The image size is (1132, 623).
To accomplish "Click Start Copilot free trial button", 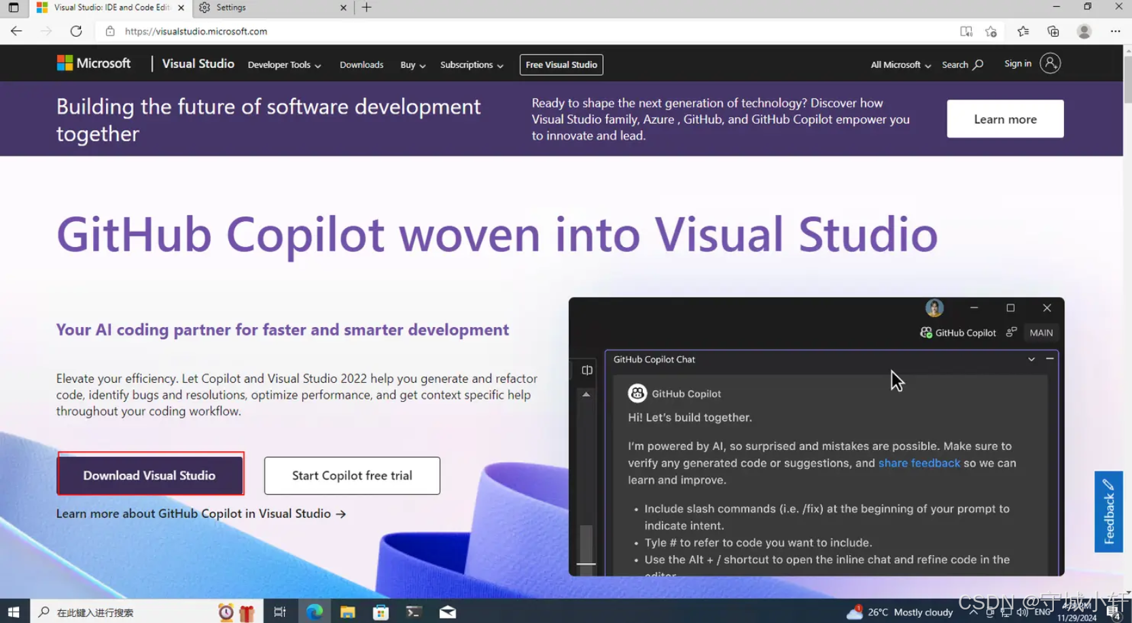I will [352, 476].
